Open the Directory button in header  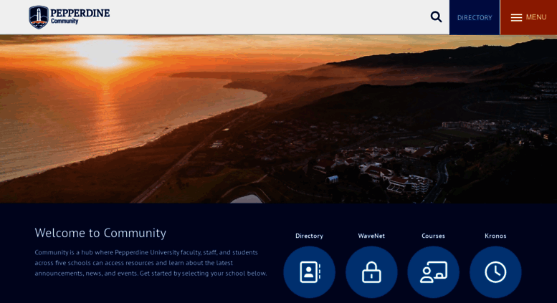coord(475,17)
